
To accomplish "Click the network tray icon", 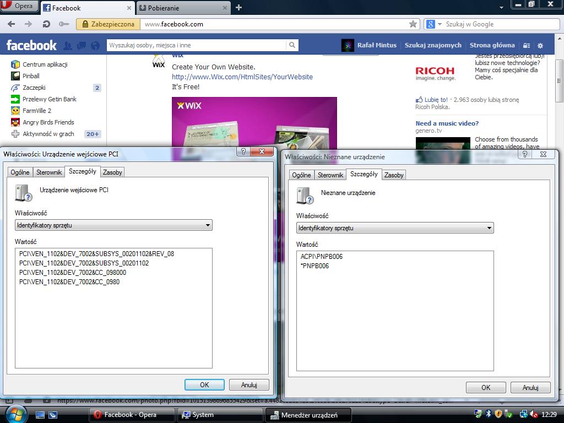I will pos(524,414).
